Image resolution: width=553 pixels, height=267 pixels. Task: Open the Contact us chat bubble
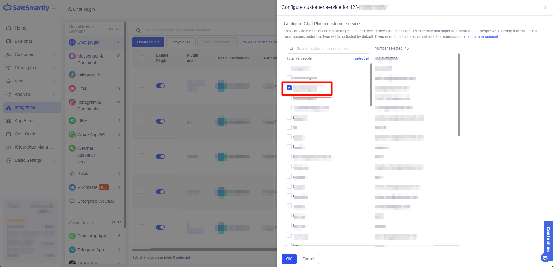pos(545,258)
